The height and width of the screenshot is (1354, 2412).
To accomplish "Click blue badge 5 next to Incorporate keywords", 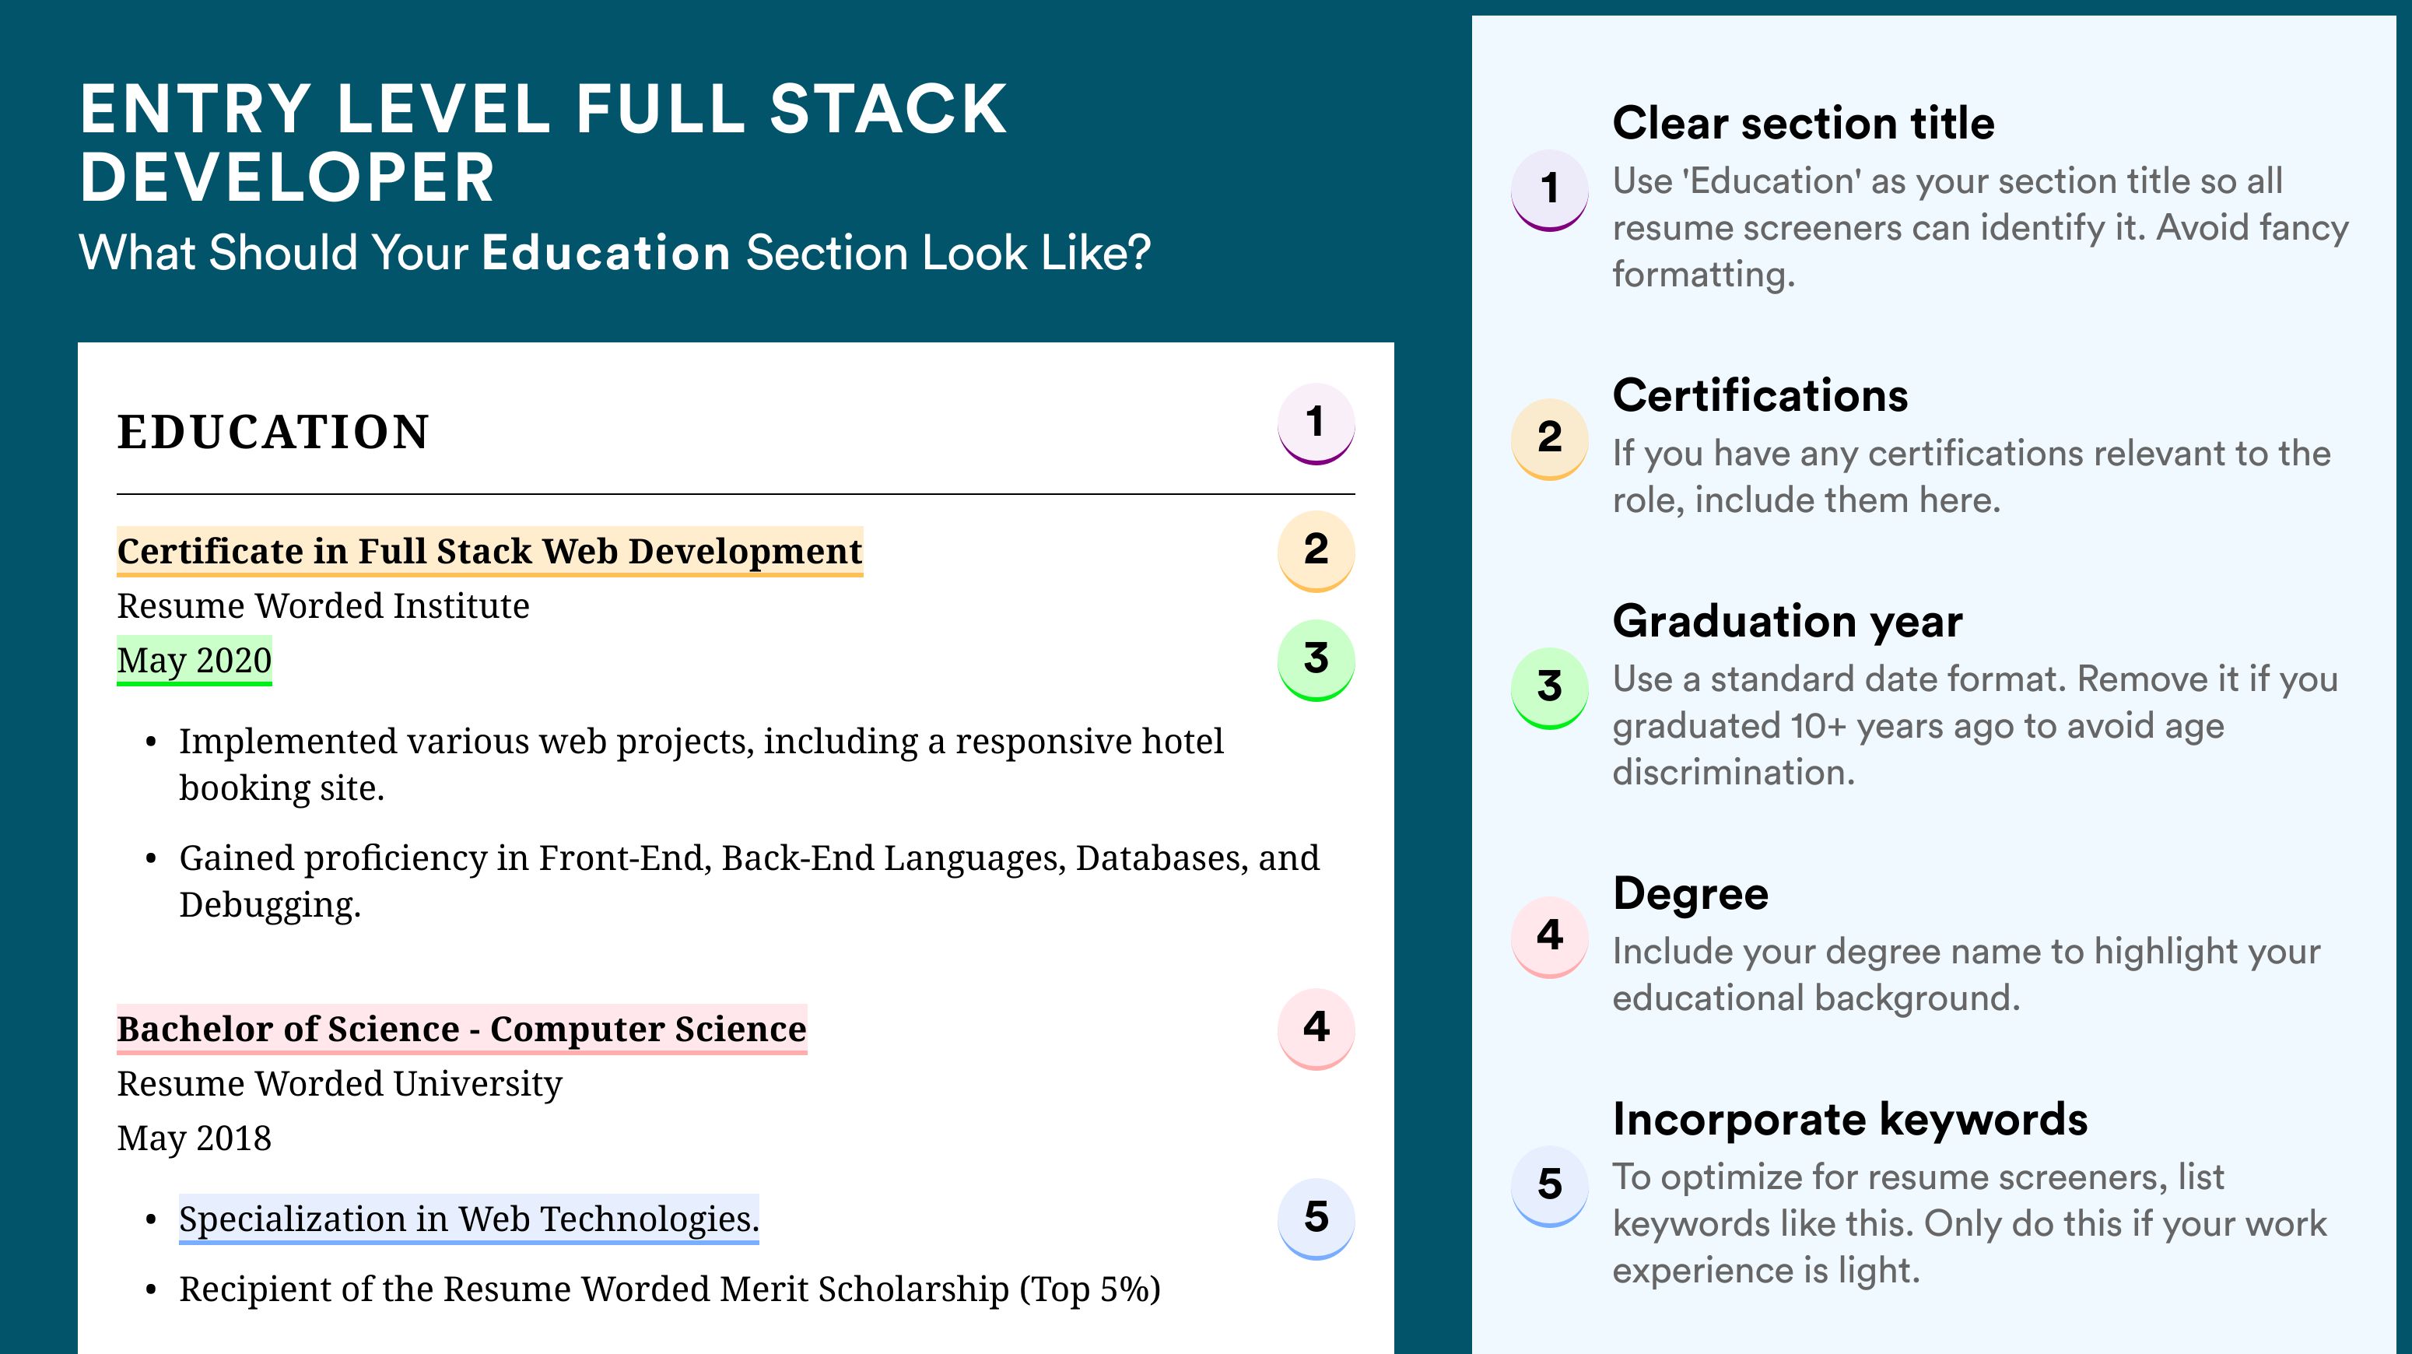I will coord(1550,1187).
